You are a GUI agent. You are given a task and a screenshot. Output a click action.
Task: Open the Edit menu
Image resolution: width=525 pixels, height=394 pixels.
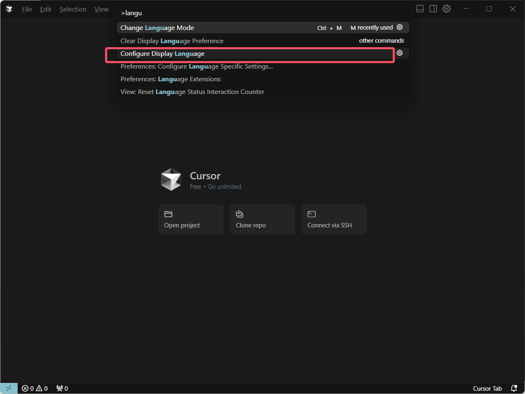pos(46,9)
